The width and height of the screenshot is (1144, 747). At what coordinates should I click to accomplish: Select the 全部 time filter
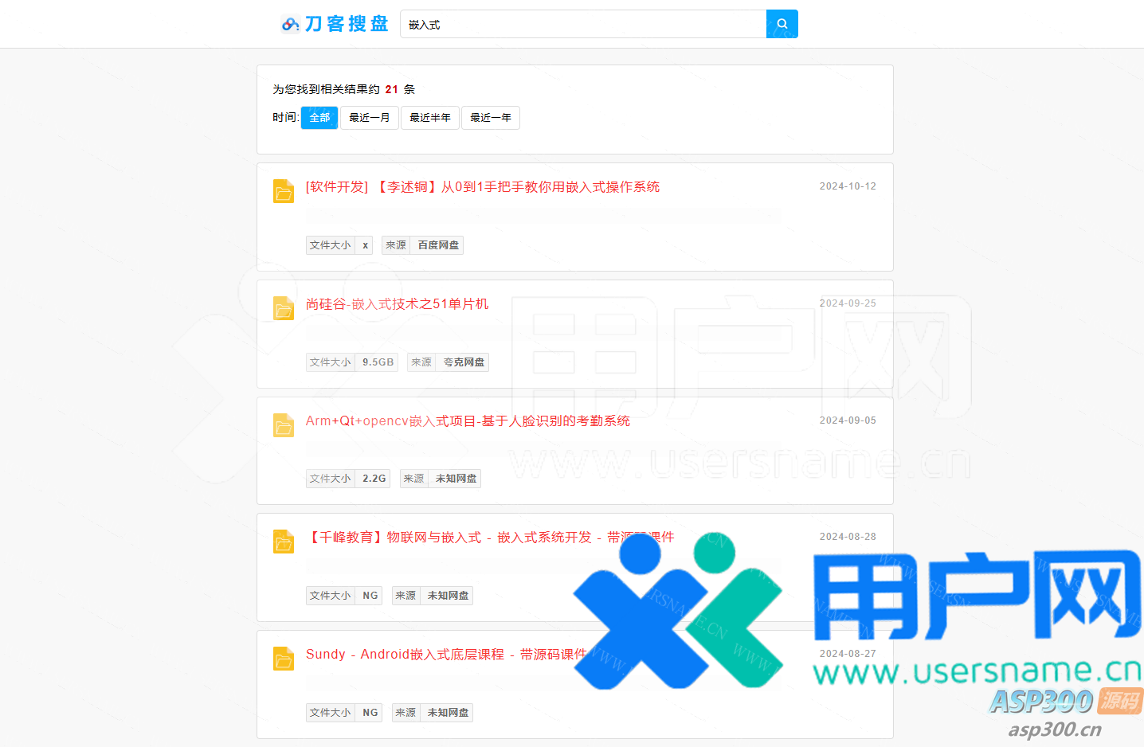point(319,118)
